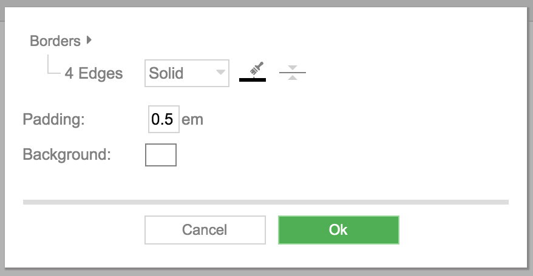Open the Background color swatch
The width and height of the screenshot is (533, 276).
coord(161,155)
